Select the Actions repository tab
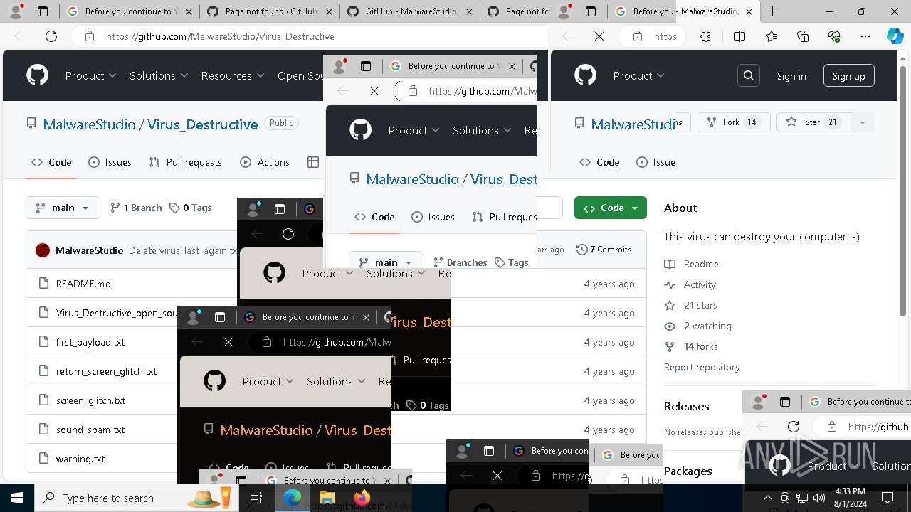911x512 pixels. pyautogui.click(x=265, y=162)
